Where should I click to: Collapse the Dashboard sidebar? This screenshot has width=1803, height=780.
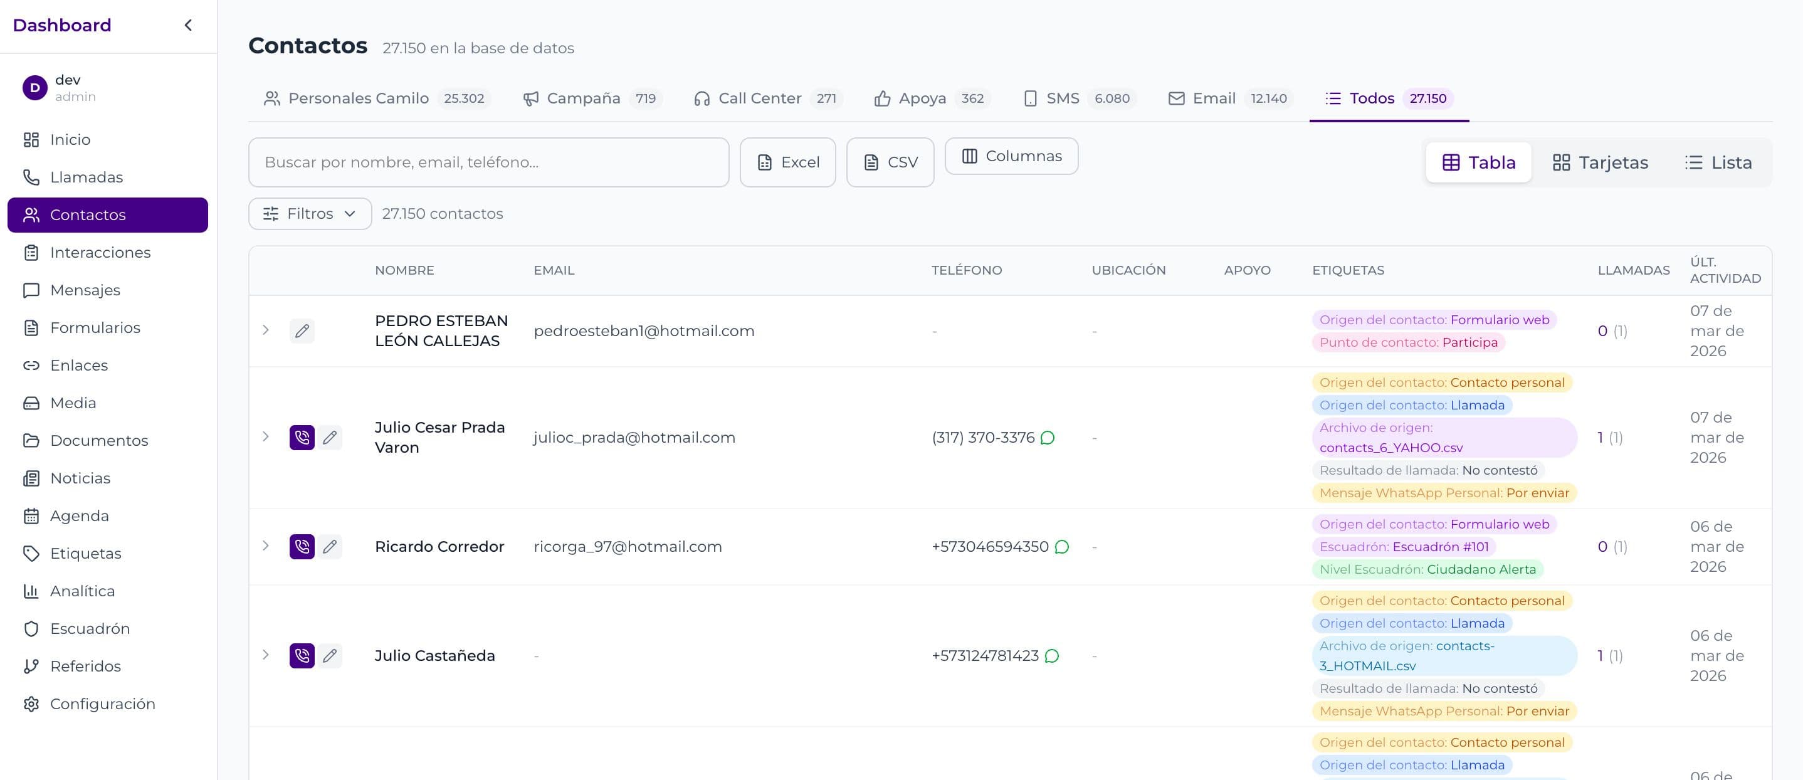coord(187,25)
